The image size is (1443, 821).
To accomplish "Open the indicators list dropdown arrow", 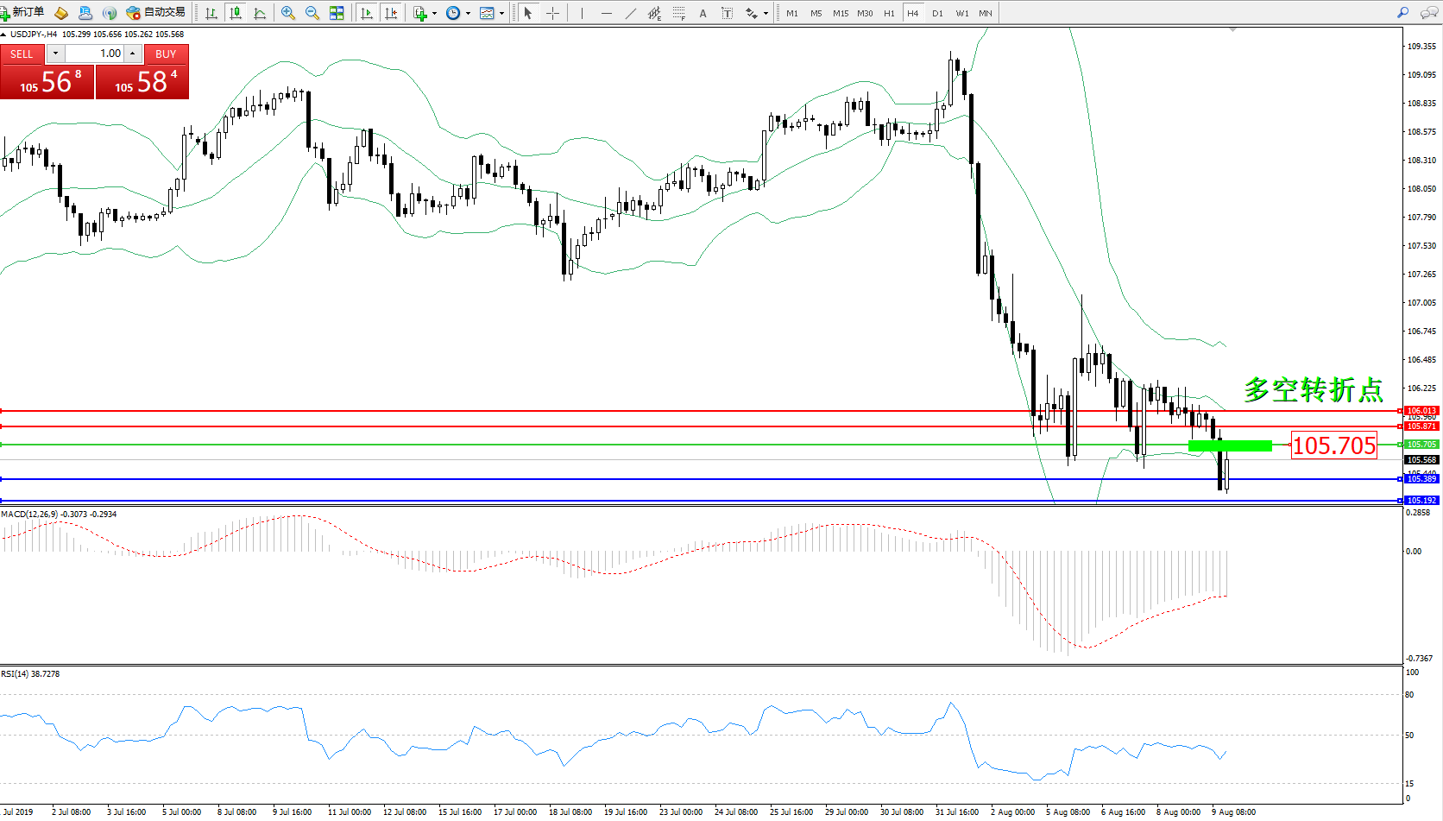I will (434, 13).
